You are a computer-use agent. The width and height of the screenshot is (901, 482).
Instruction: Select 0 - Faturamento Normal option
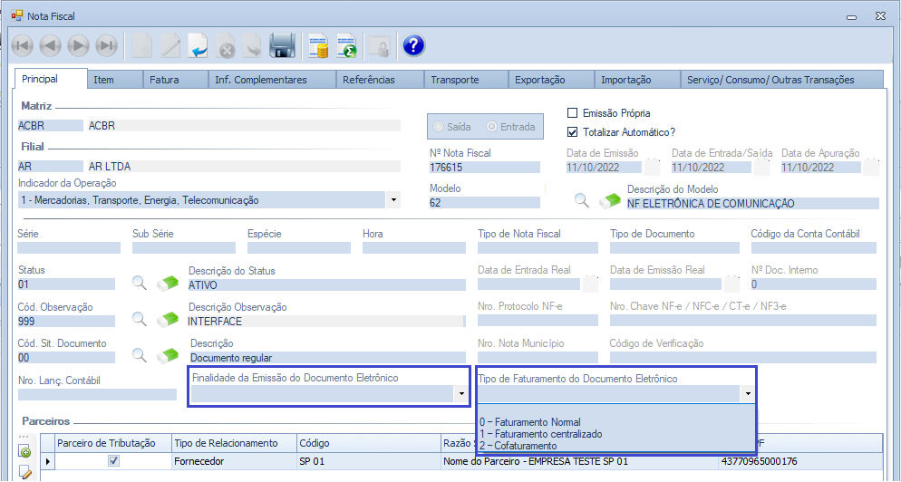click(x=530, y=422)
